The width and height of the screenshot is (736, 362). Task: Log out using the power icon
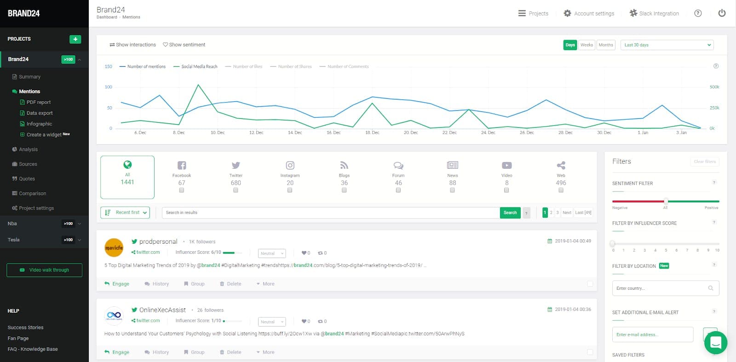tap(722, 13)
